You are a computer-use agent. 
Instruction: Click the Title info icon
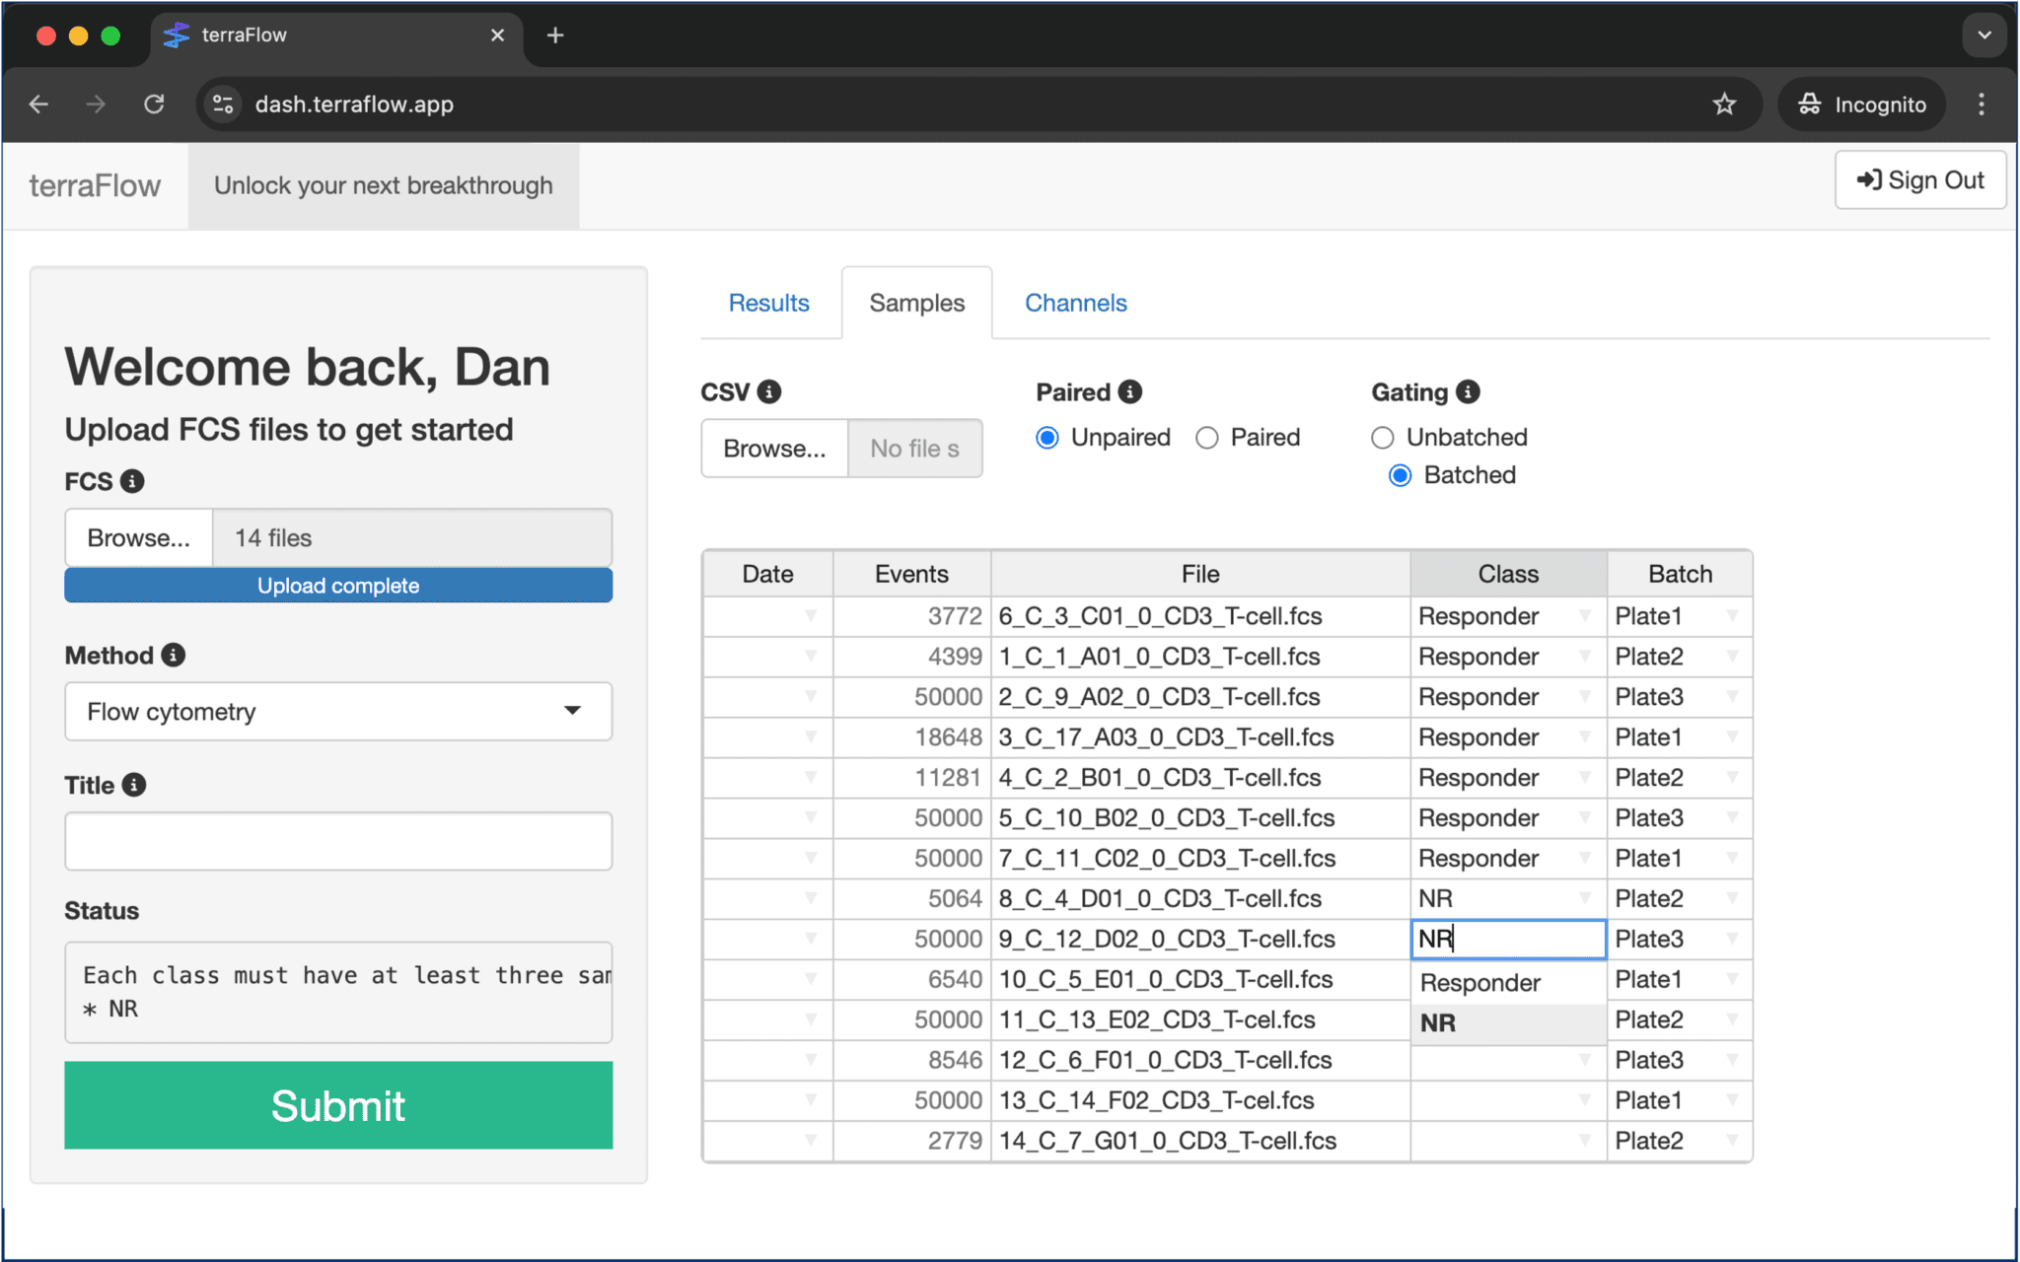click(134, 785)
